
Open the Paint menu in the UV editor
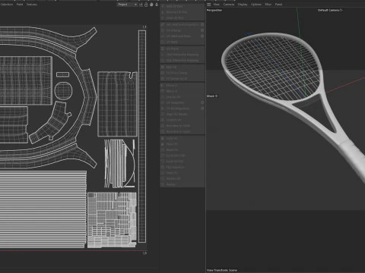[x=20, y=5]
